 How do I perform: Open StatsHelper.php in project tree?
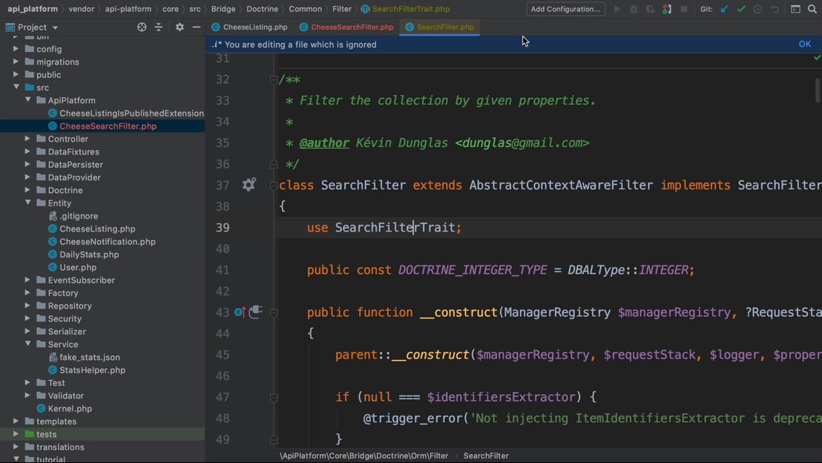pyautogui.click(x=92, y=370)
